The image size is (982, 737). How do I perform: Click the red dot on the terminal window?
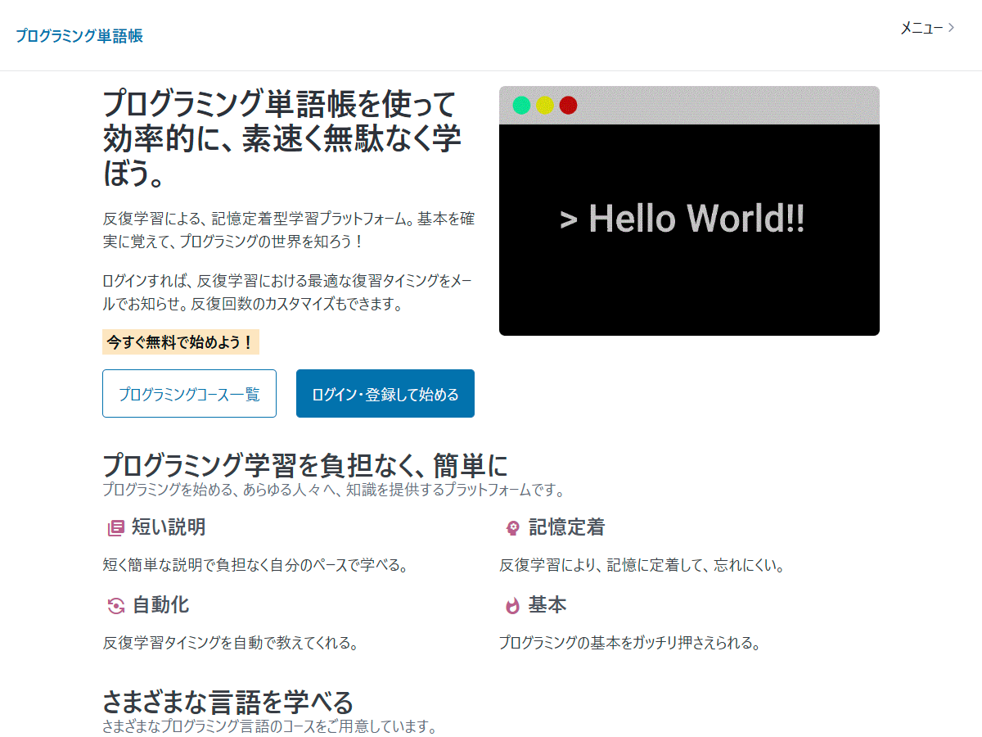point(566,106)
